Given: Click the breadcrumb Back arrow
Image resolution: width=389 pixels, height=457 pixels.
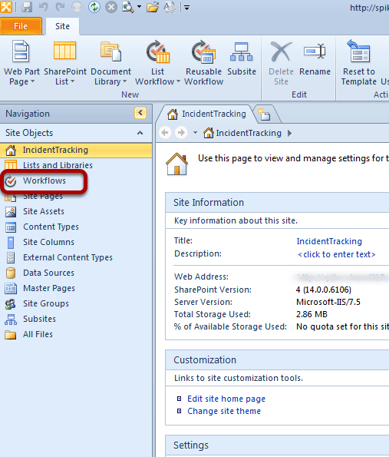Looking at the screenshot, I should [165, 133].
